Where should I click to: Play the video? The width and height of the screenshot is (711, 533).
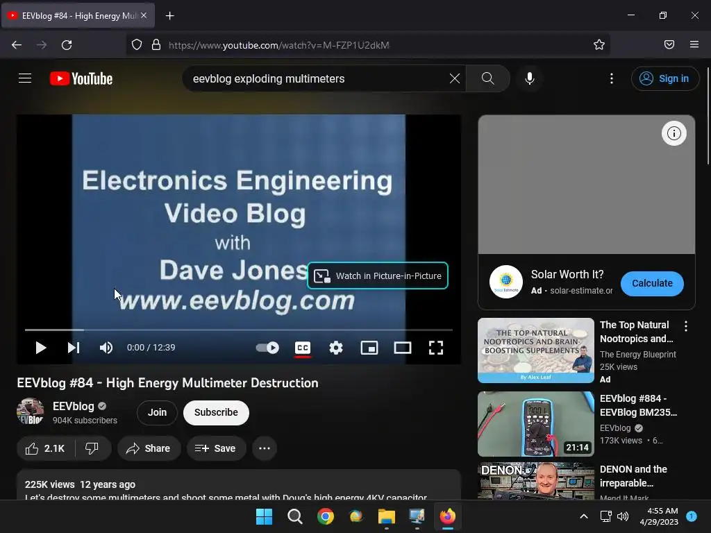click(x=41, y=348)
